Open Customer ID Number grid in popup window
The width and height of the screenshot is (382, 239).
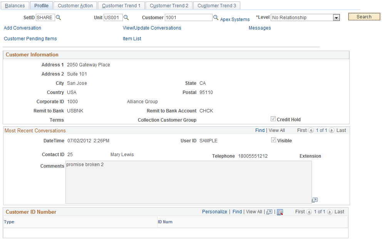pos(270,211)
